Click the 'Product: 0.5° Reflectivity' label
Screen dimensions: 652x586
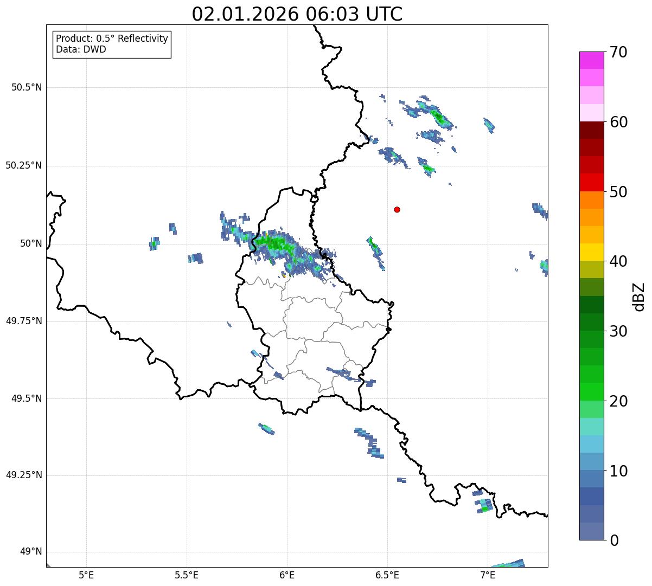pos(112,39)
